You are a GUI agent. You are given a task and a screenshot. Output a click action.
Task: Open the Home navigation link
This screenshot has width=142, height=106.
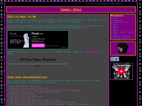click(x=115, y=18)
